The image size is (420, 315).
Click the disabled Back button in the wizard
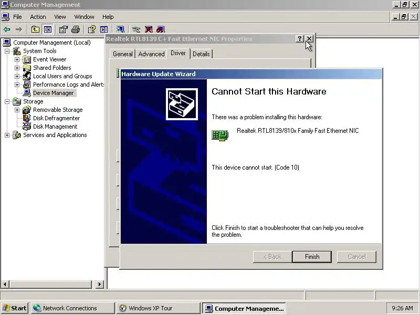pyautogui.click(x=272, y=257)
